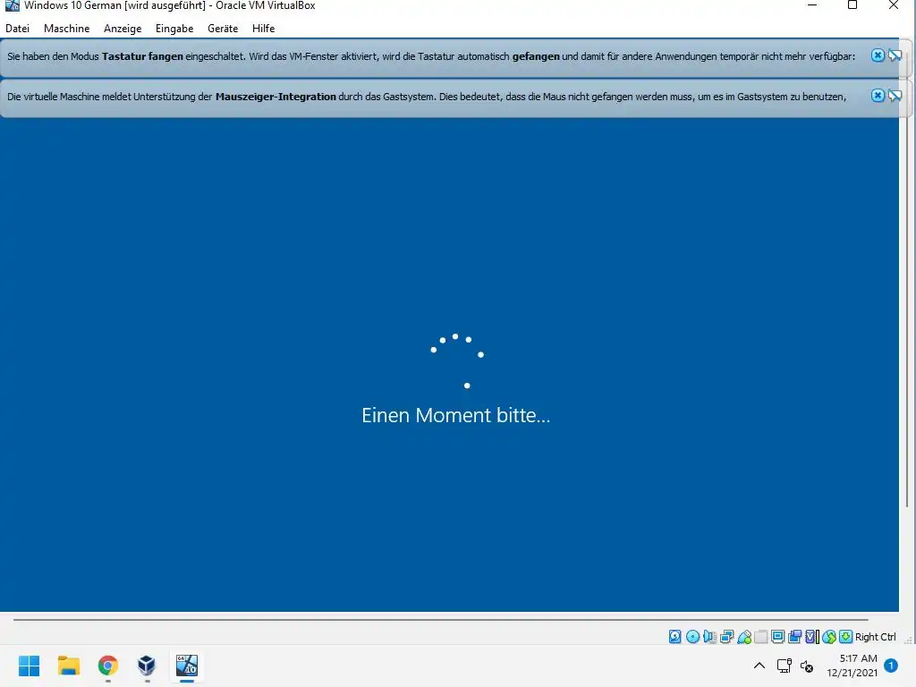The image size is (916, 687).
Task: Click the recording status icon
Action: (794, 637)
